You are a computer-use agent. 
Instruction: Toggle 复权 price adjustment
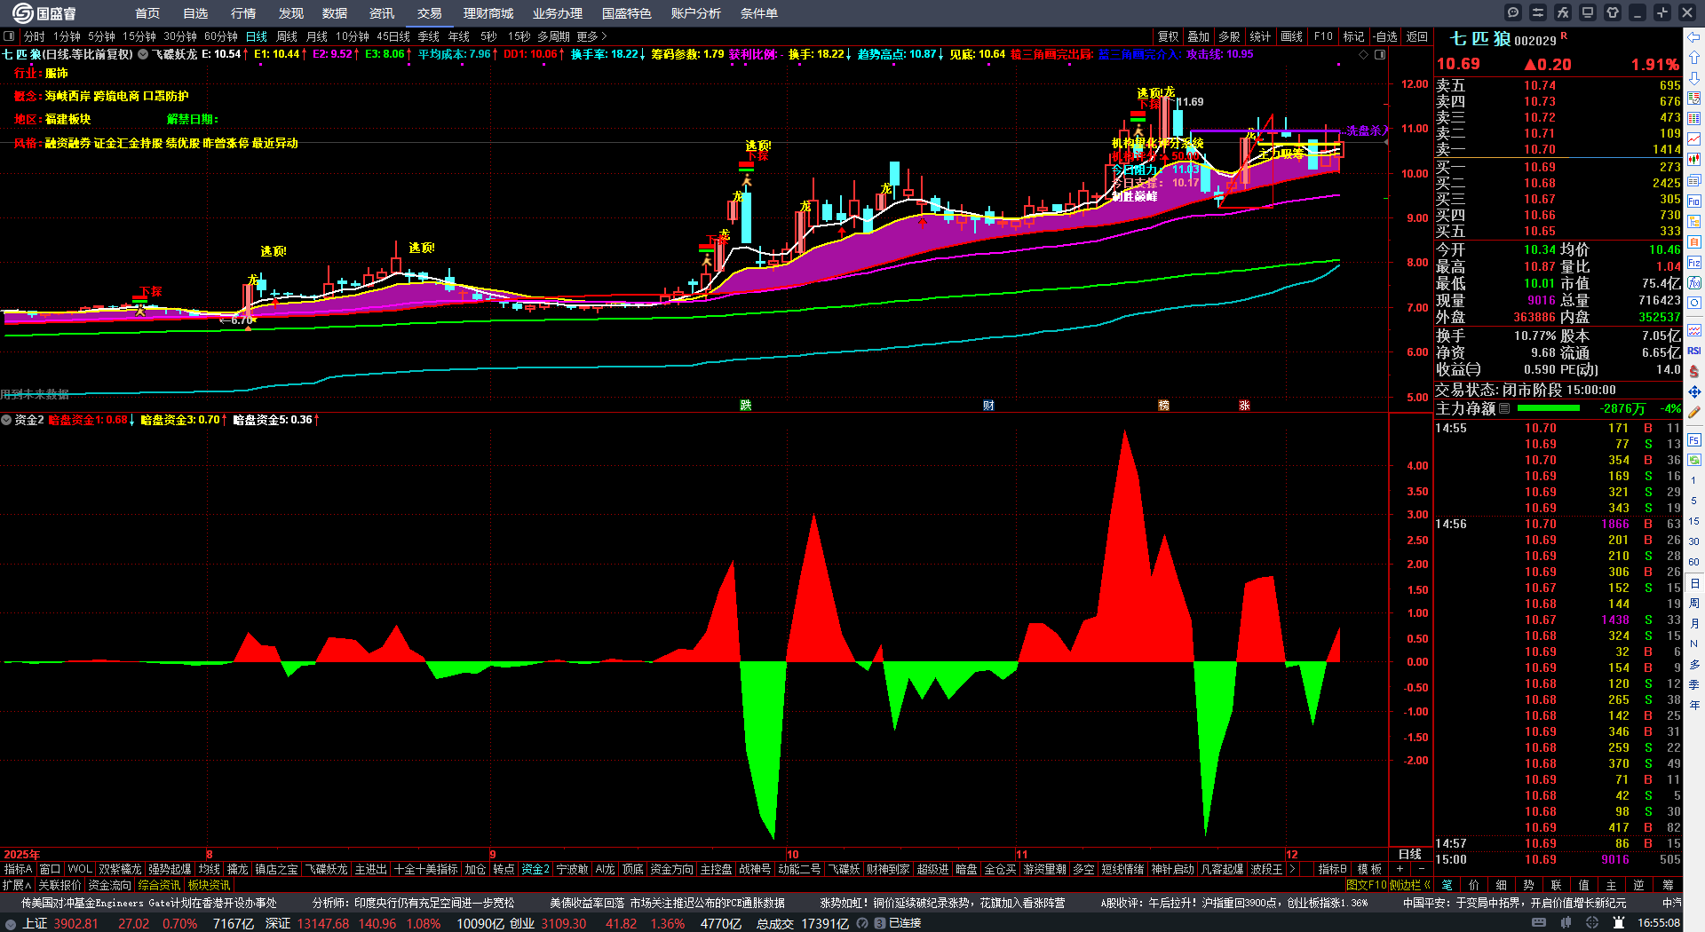click(1169, 36)
